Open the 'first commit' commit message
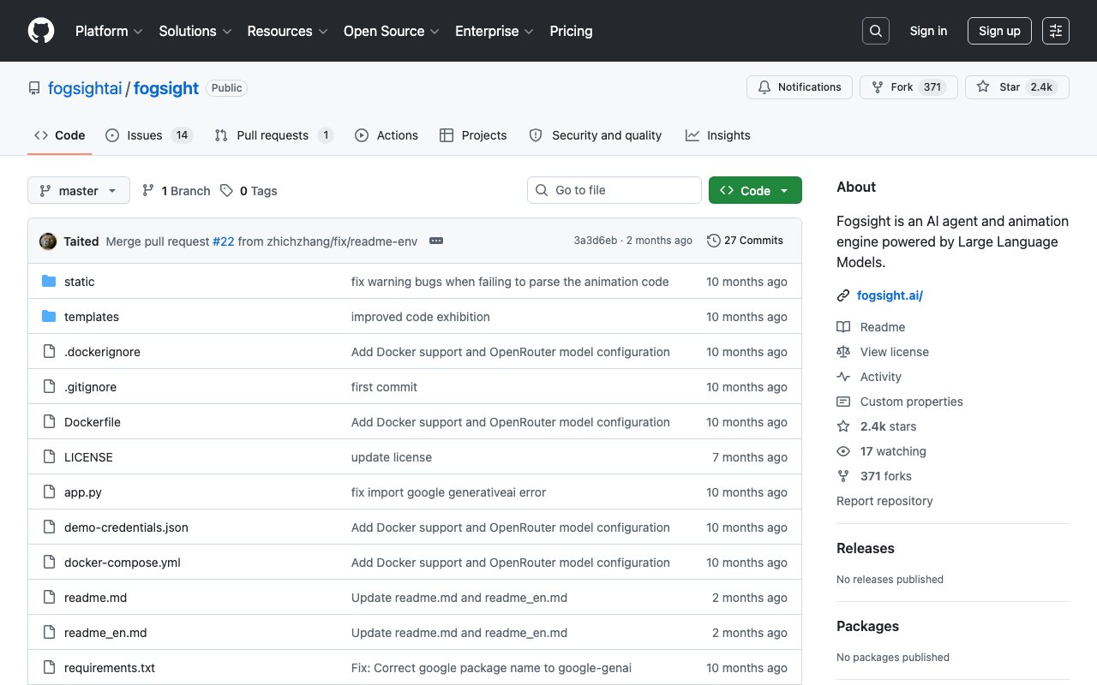Viewport: 1097px width, 685px height. 384,387
